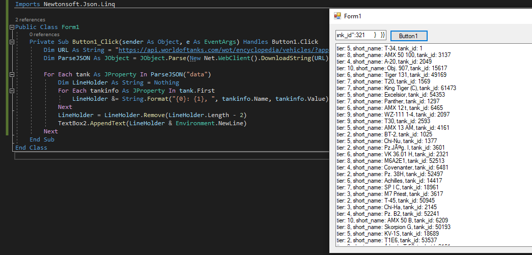Click the Form1 window icon
The height and width of the screenshot is (255, 532).
337,16
